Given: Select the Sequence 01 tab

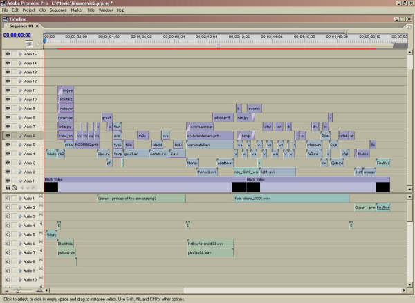Looking at the screenshot, I should pos(21,26).
